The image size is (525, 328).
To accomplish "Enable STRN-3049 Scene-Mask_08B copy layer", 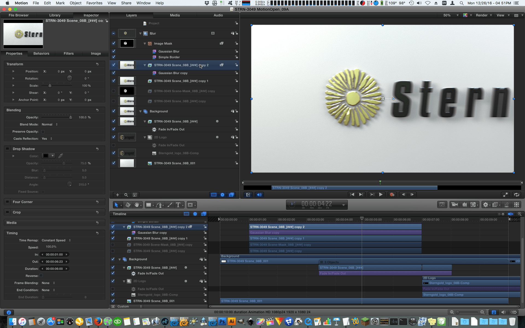I will pos(113,91).
